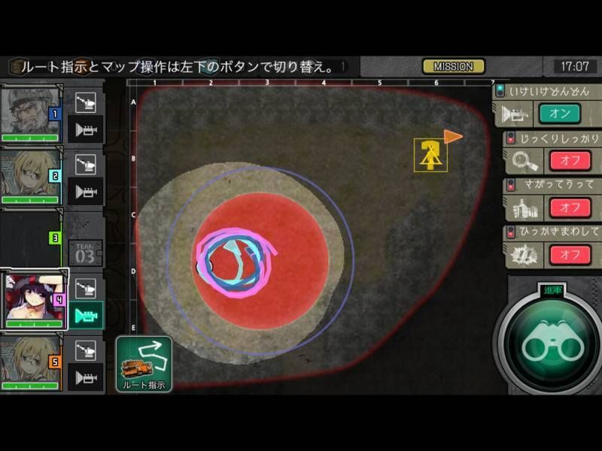Click team 1 green health bar
The width and height of the screenshot is (602, 451).
click(30, 138)
